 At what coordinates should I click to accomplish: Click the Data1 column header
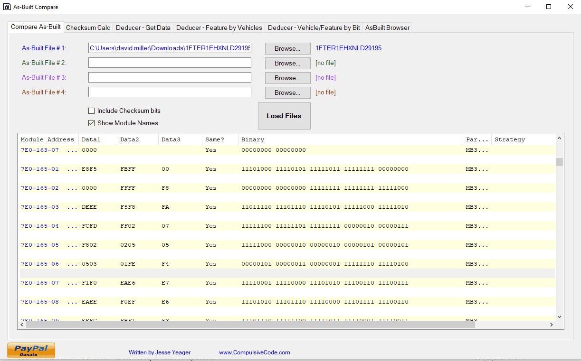coord(98,139)
